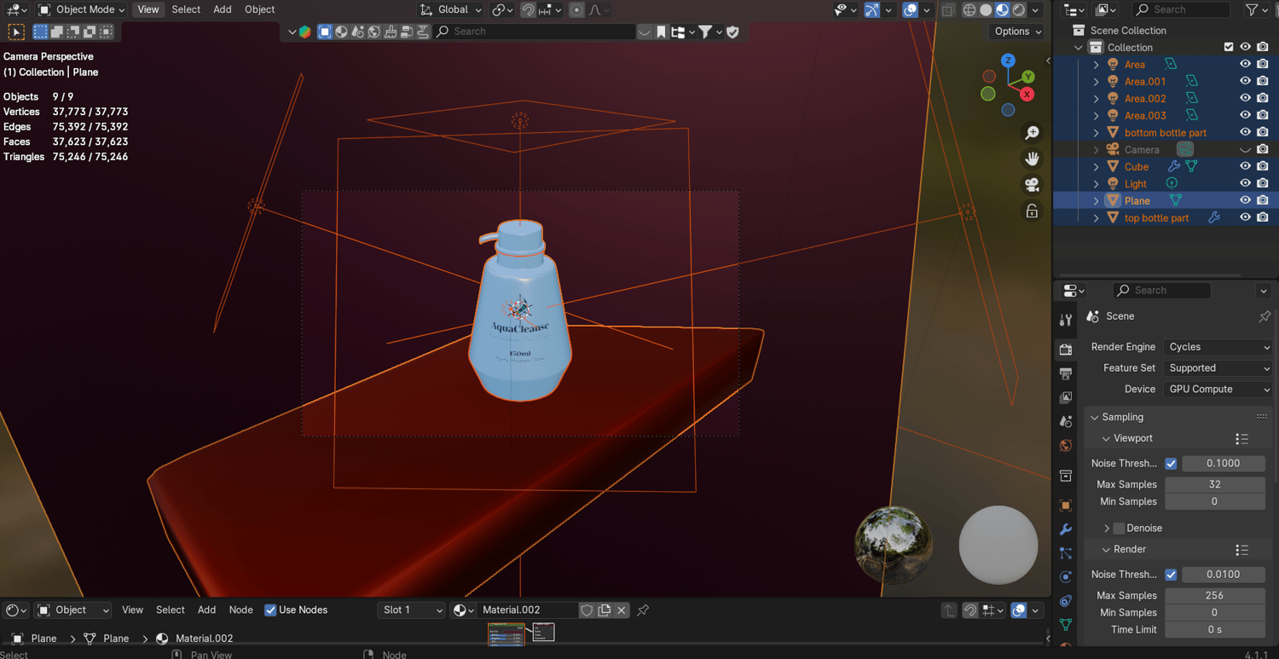Open the viewport Add menu
1279x659 pixels.
point(223,10)
